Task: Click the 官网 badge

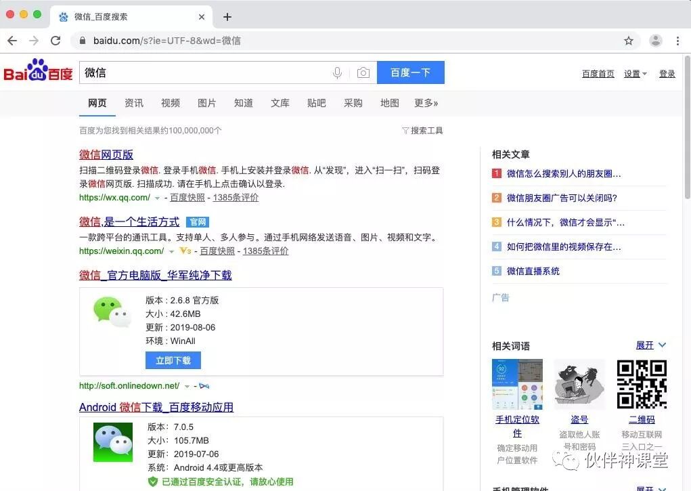Action: click(198, 222)
